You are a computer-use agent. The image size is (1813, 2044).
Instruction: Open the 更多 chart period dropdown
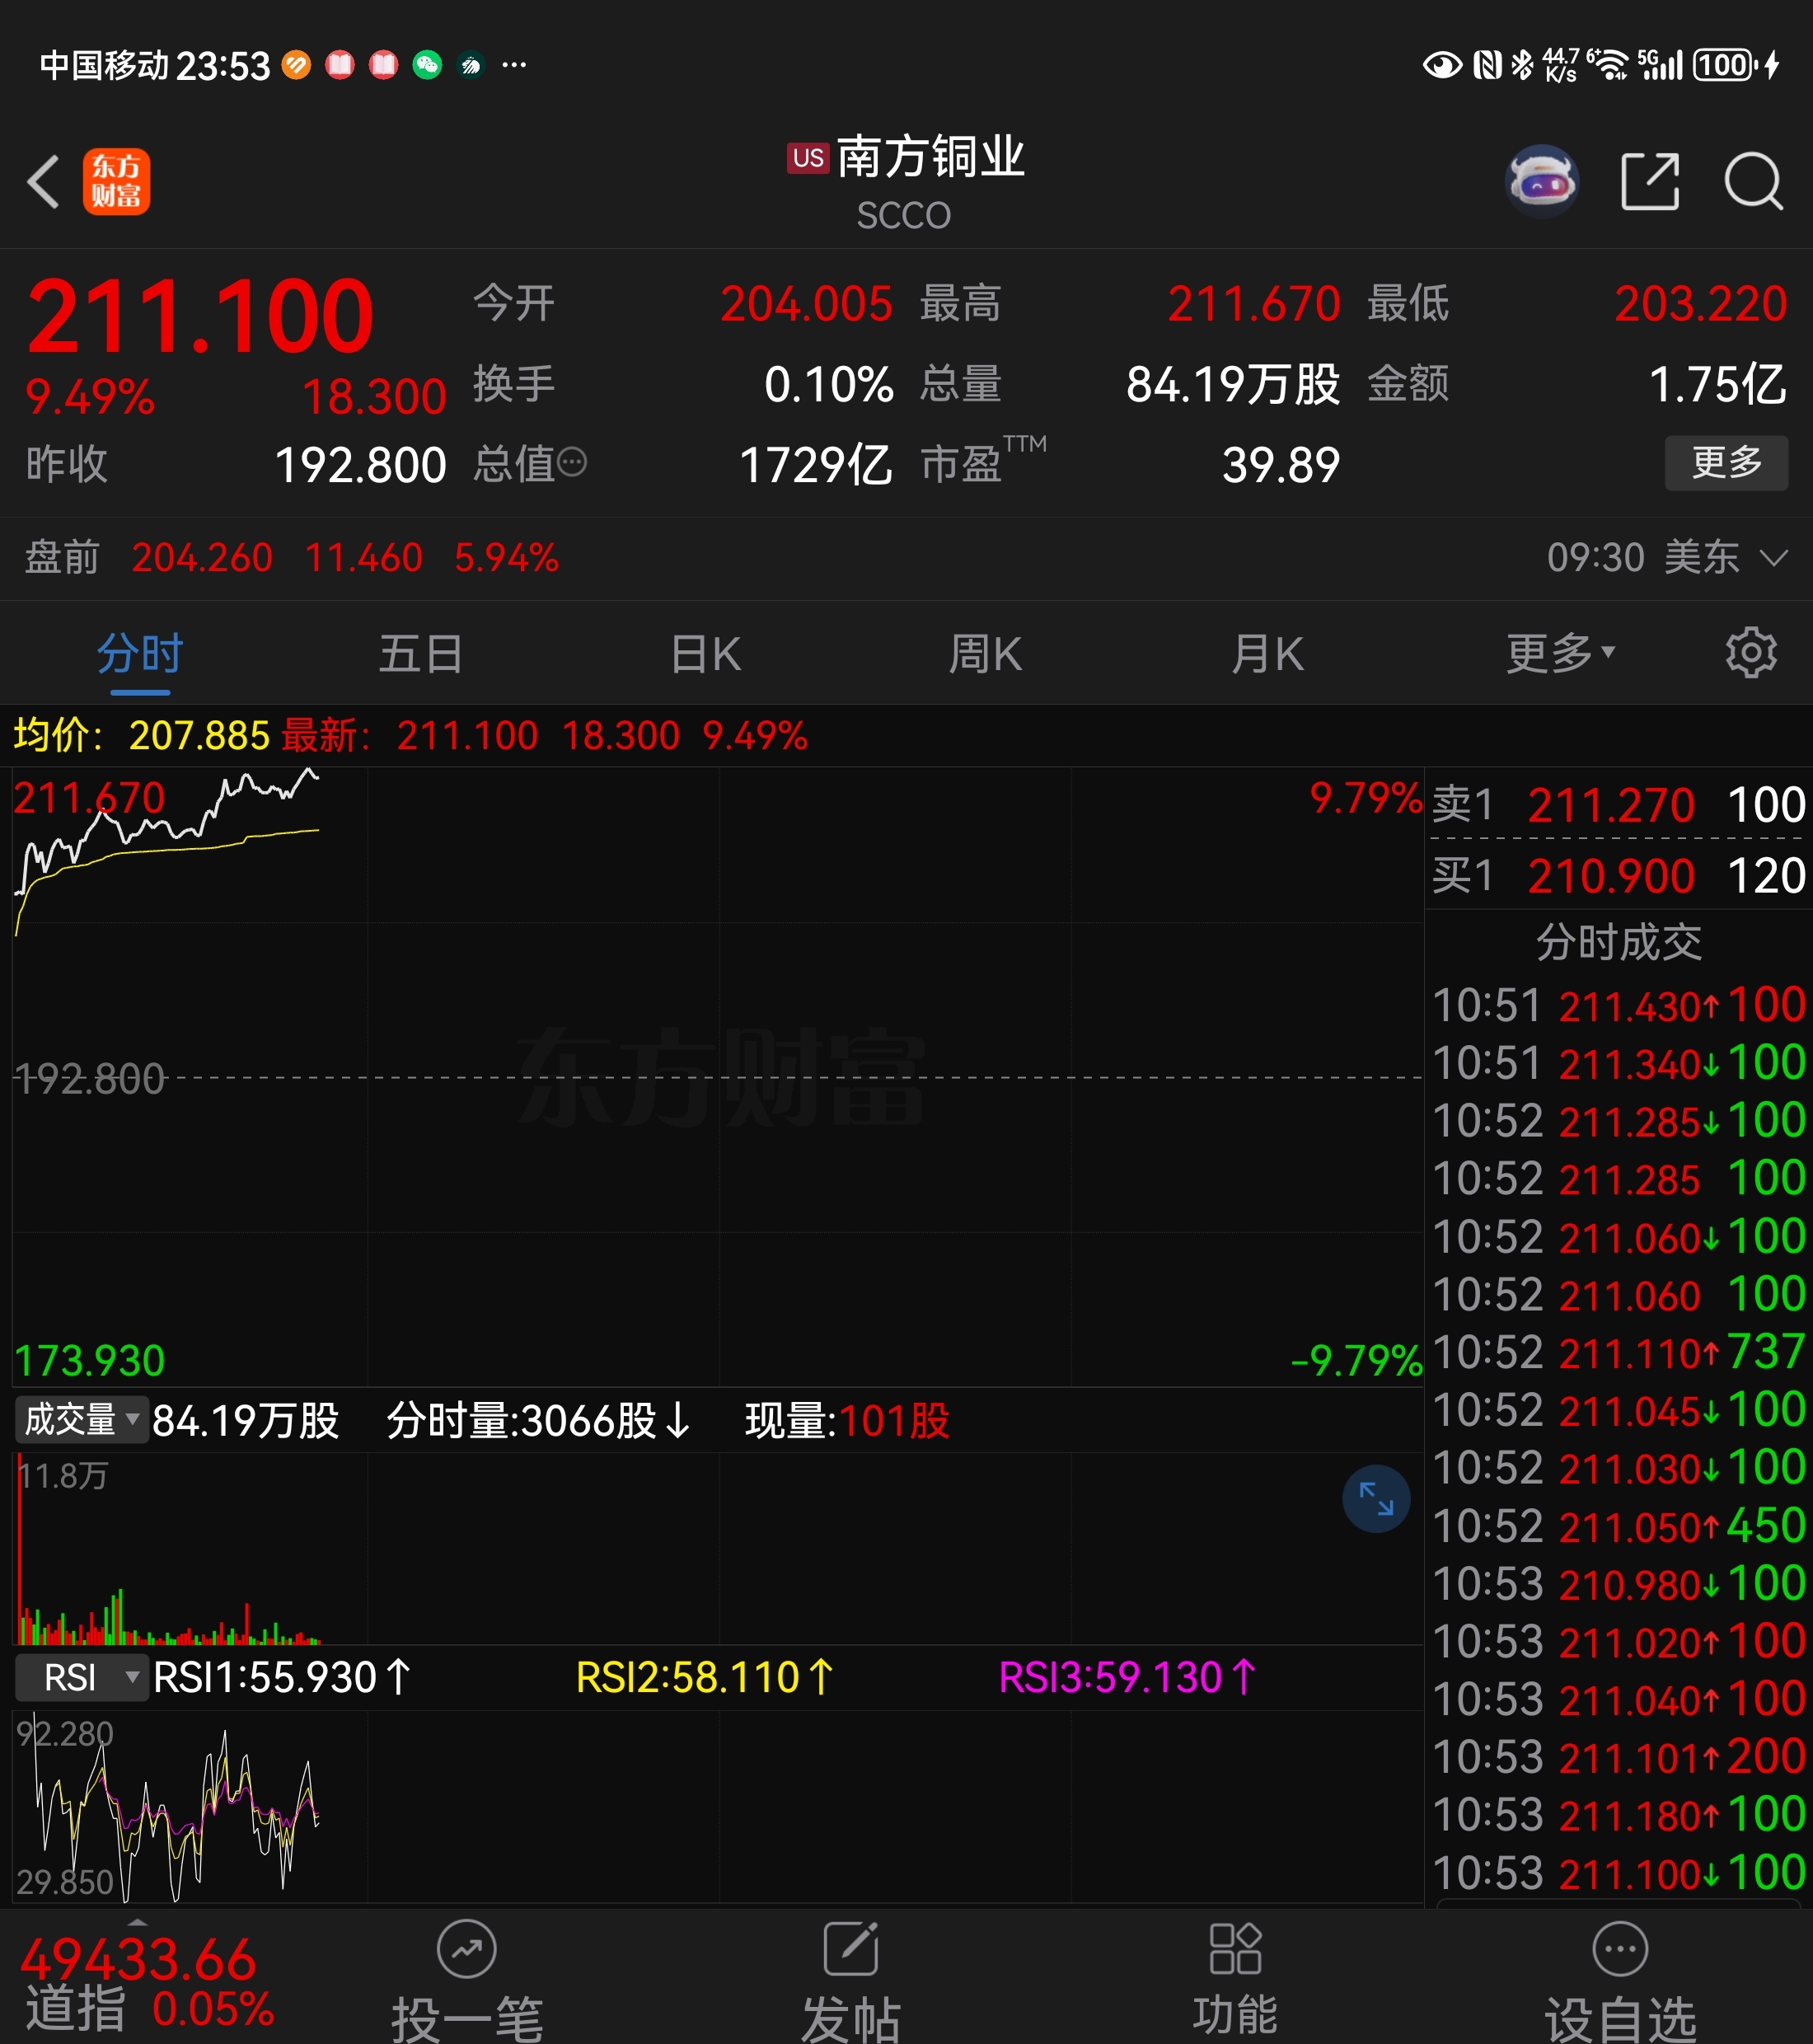1560,654
